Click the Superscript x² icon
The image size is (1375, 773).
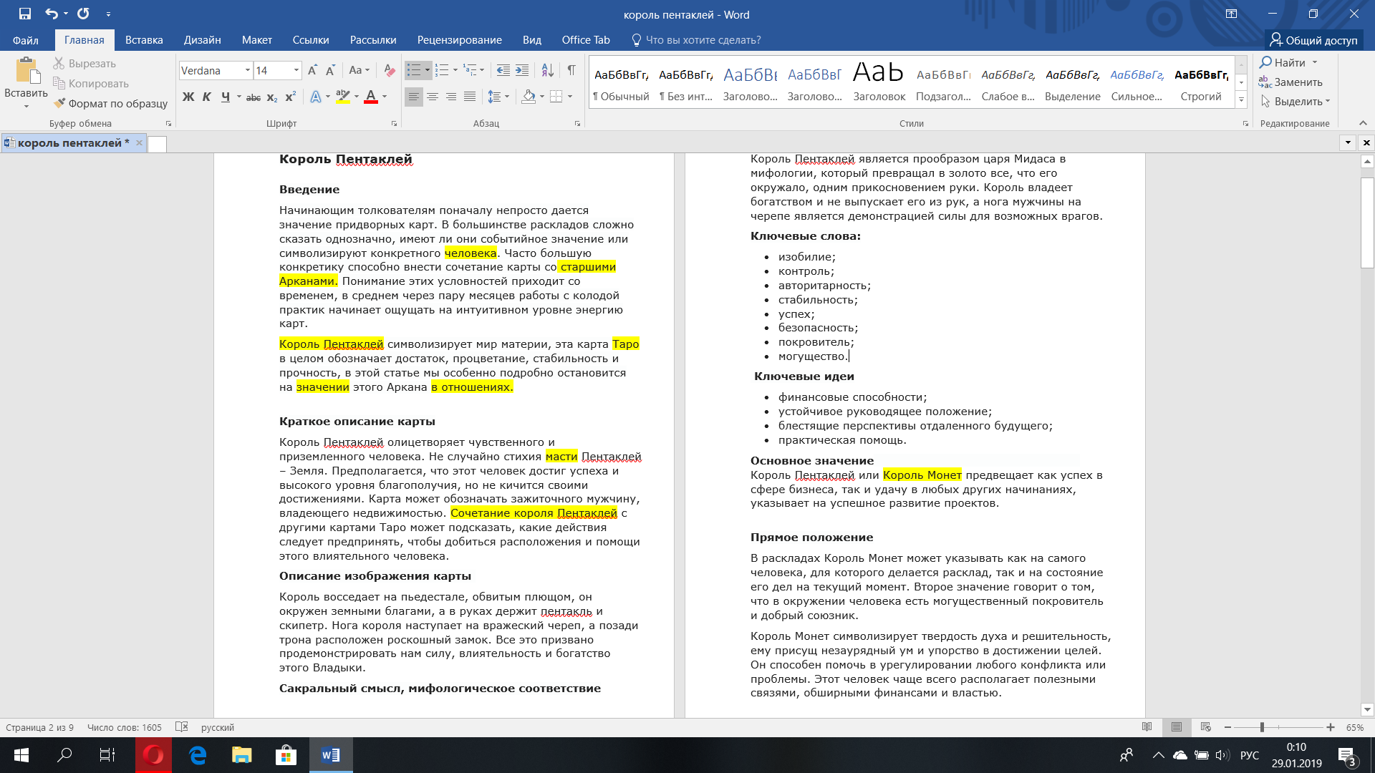[x=290, y=97]
